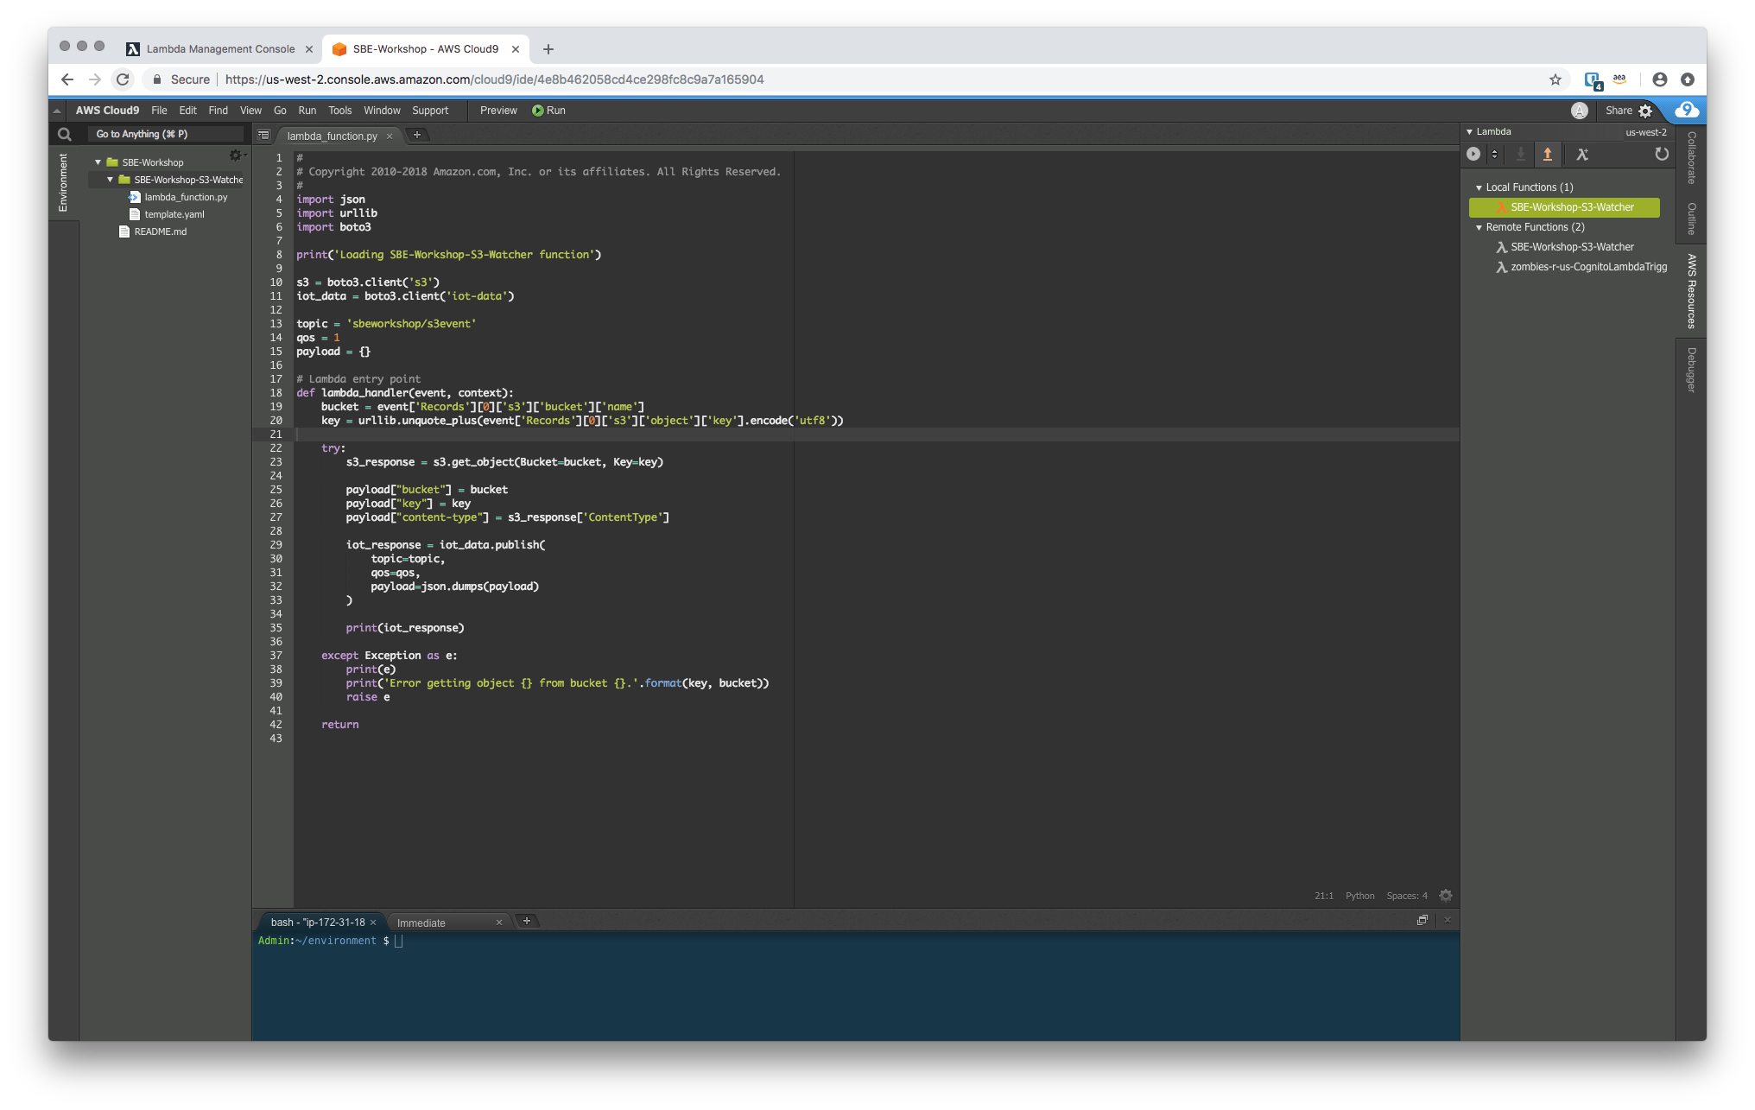
Task: Toggle the Environment side panel
Action: tap(63, 182)
